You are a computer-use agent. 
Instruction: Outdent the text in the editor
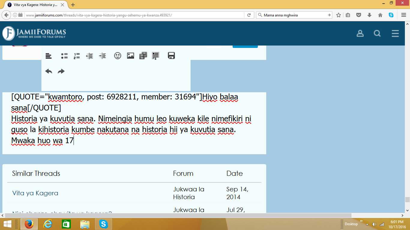89,56
